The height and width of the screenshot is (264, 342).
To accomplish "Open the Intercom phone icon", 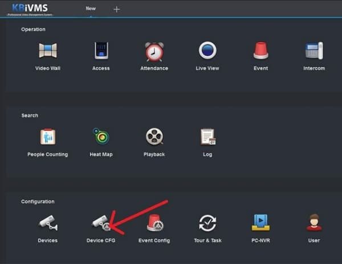I will click(314, 51).
